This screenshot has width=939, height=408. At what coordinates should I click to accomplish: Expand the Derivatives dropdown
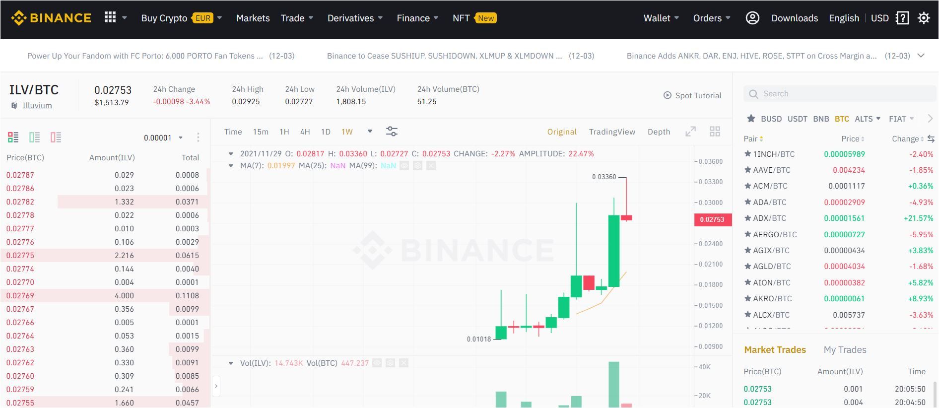tap(380, 18)
